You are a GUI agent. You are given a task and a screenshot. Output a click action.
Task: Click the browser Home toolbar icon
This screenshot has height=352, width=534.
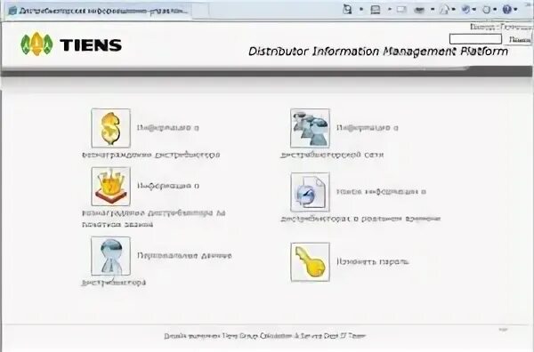point(347,9)
